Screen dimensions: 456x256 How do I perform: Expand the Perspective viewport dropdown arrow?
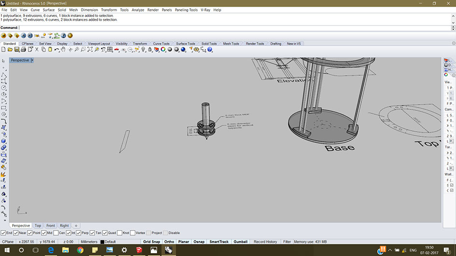[x=32, y=60]
